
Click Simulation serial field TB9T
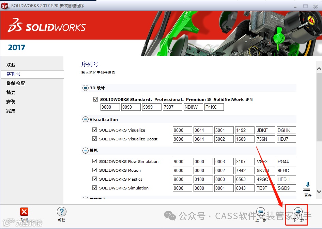(x=265, y=188)
